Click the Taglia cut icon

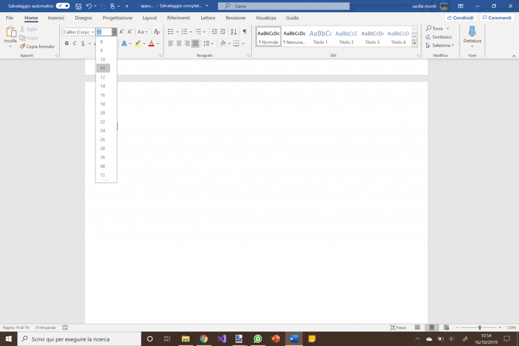point(22,29)
